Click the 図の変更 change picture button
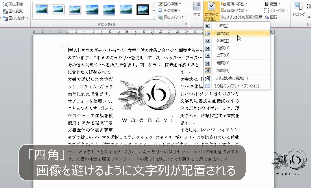 tap(13, 11)
